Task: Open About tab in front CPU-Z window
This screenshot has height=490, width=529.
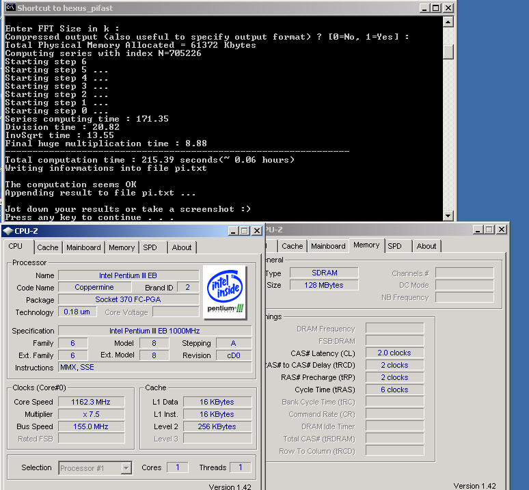Action: [x=182, y=247]
